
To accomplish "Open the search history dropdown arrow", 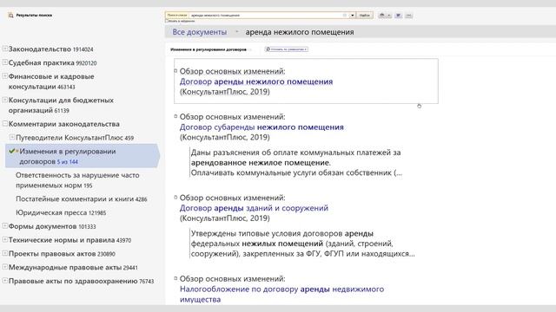I will 353,16.
